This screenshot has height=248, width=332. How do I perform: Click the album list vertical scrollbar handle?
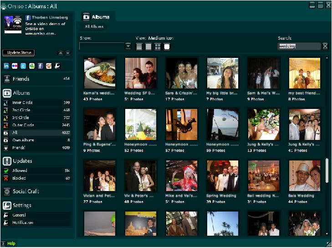click(326, 171)
